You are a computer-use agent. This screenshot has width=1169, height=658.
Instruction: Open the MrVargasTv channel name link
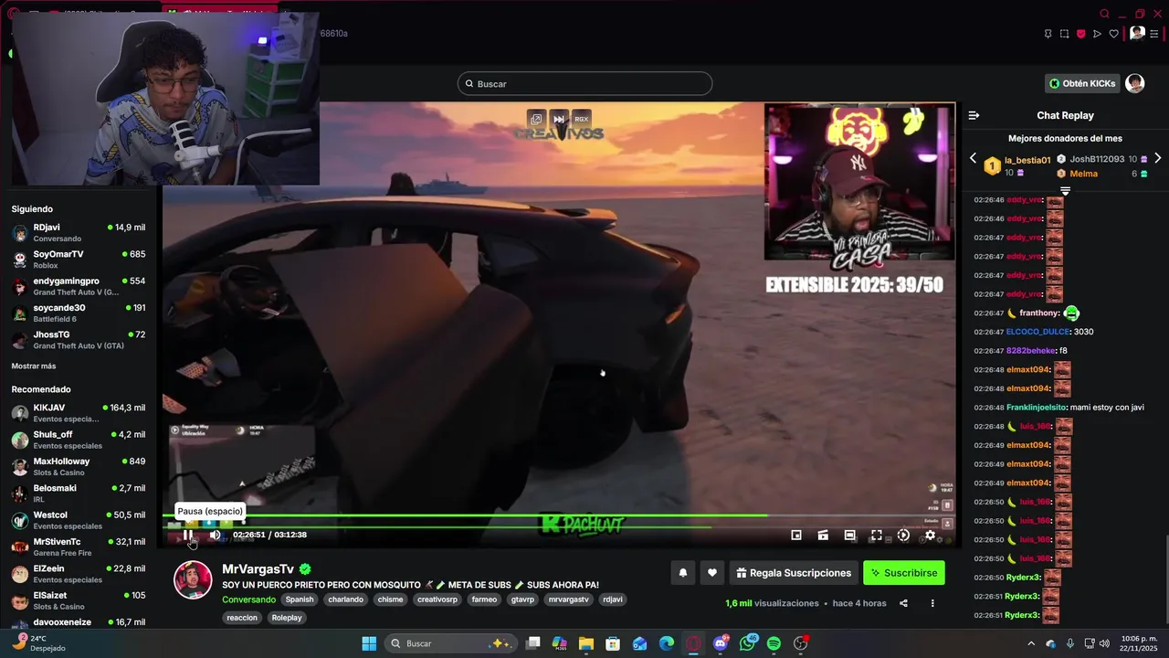pyautogui.click(x=258, y=569)
